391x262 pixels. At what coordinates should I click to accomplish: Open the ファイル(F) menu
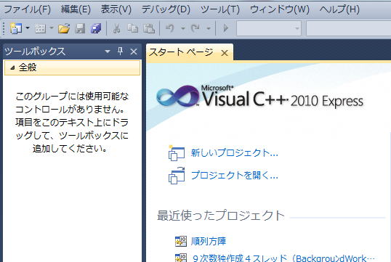[x=27, y=9]
